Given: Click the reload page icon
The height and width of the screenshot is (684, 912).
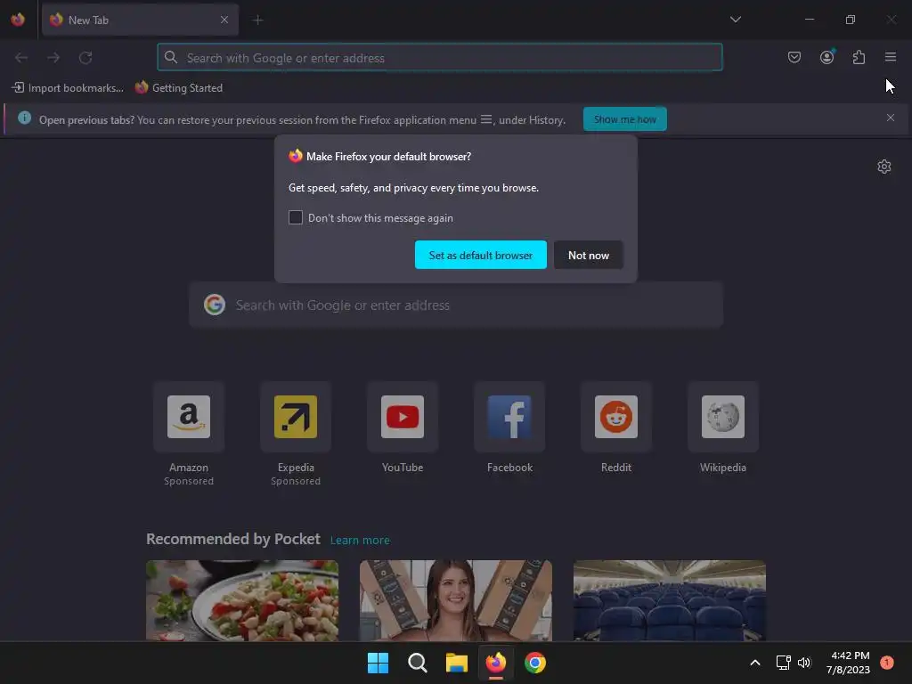Looking at the screenshot, I should pos(85,57).
